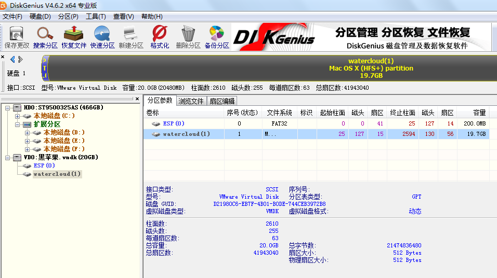
Task: Expand the 本地磁盘 (E:) tree node
Action: (x=27, y=141)
